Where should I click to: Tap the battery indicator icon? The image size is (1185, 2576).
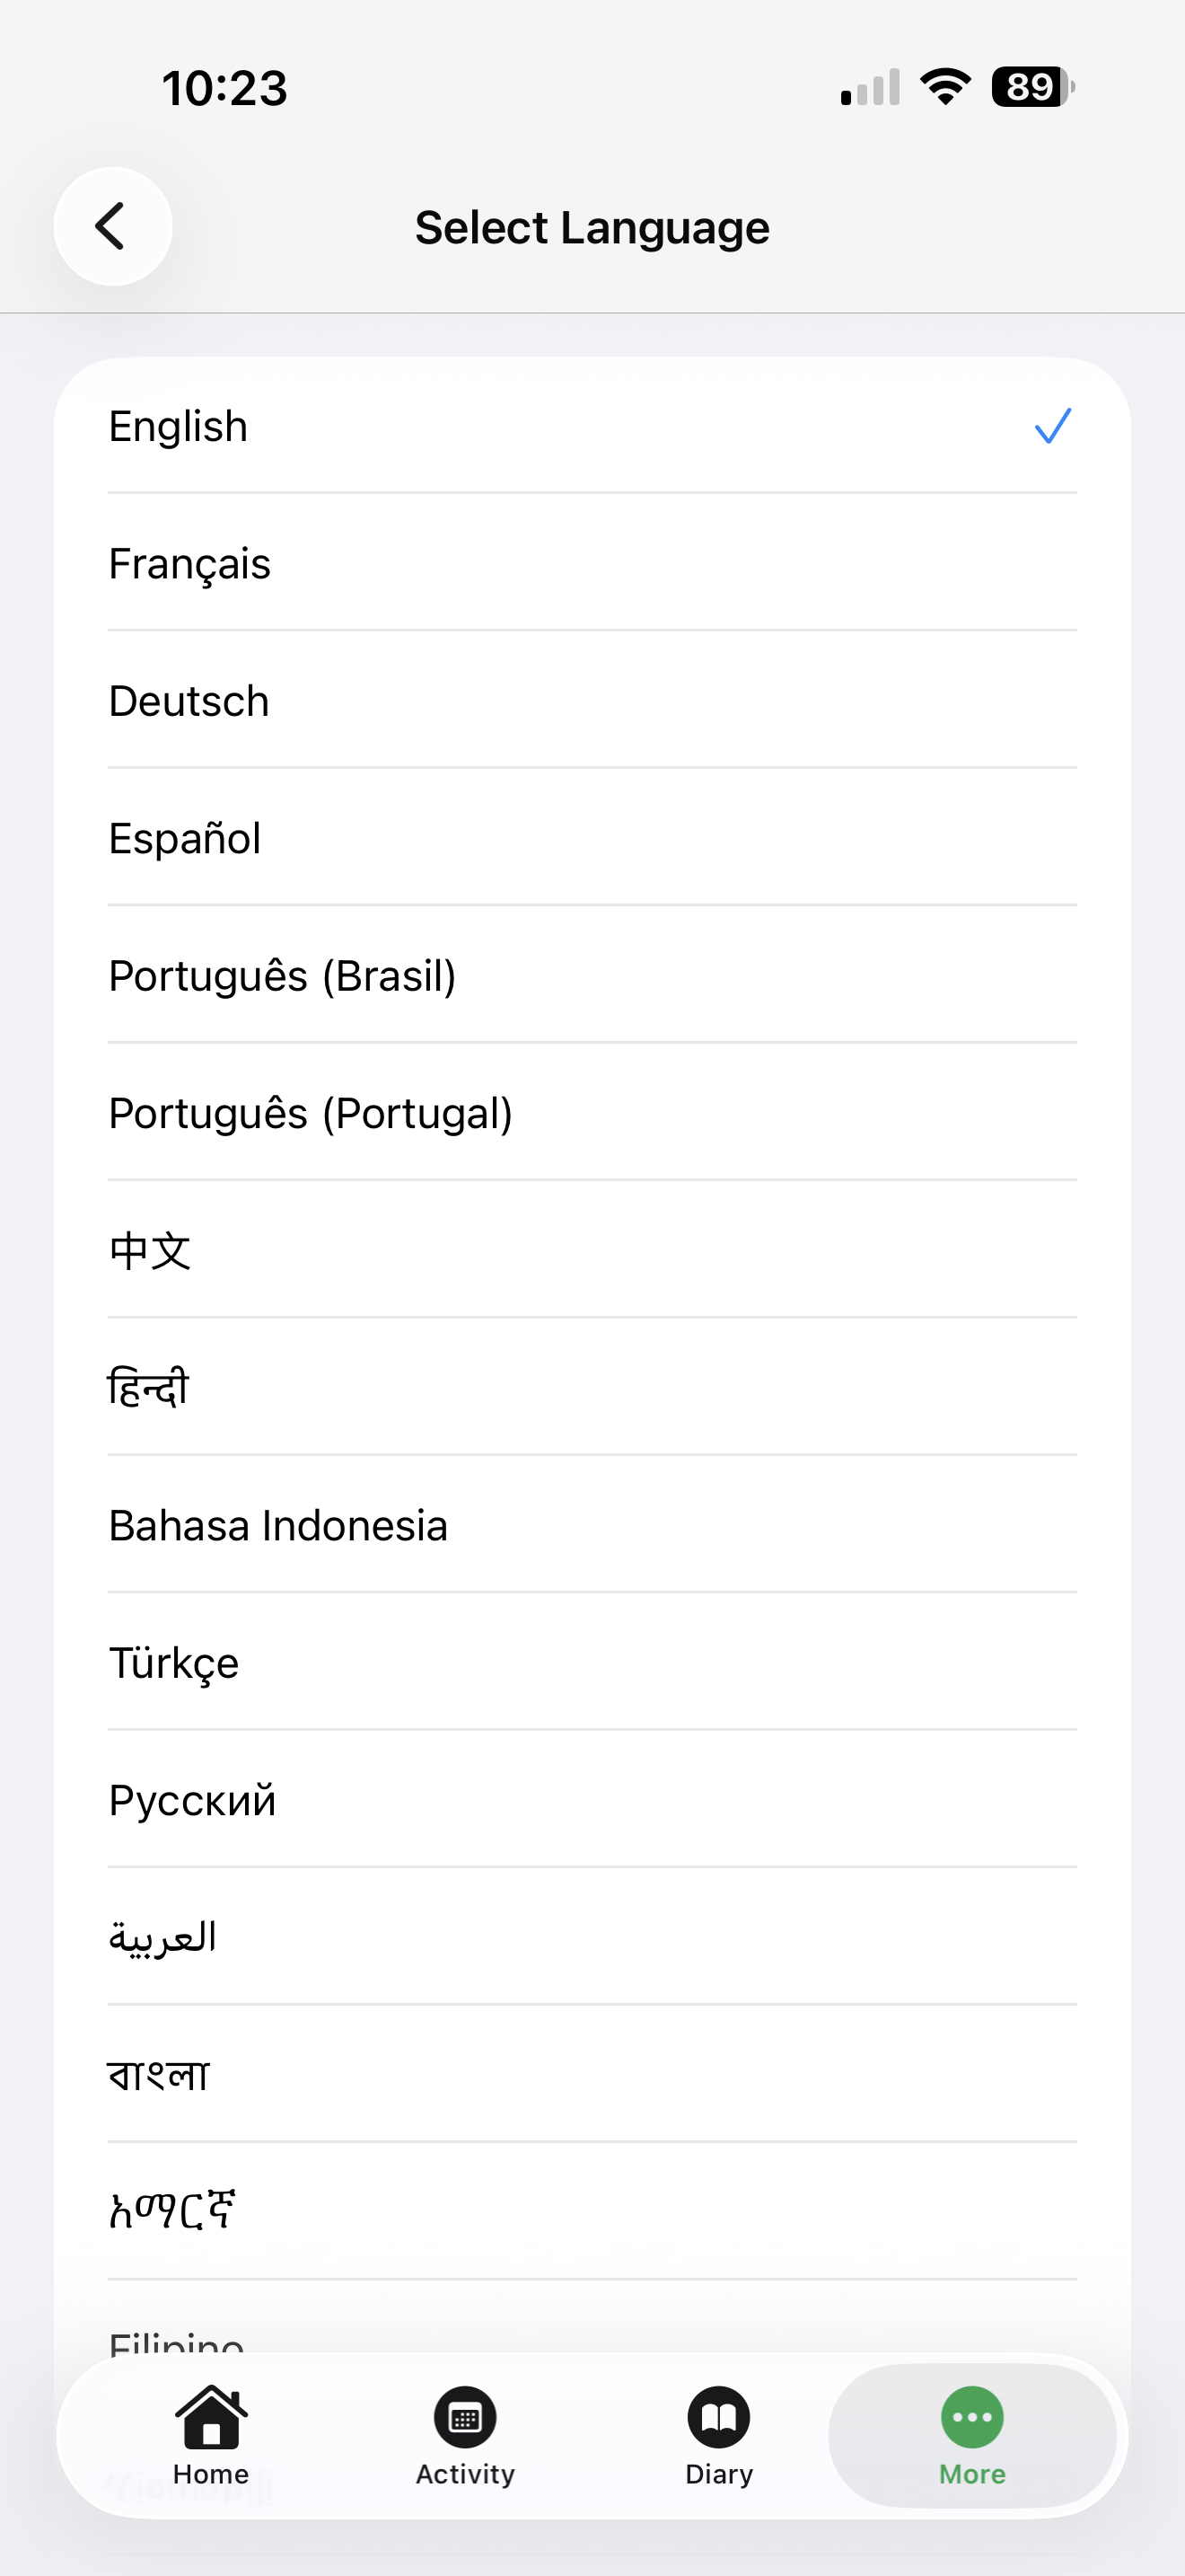(x=1032, y=87)
